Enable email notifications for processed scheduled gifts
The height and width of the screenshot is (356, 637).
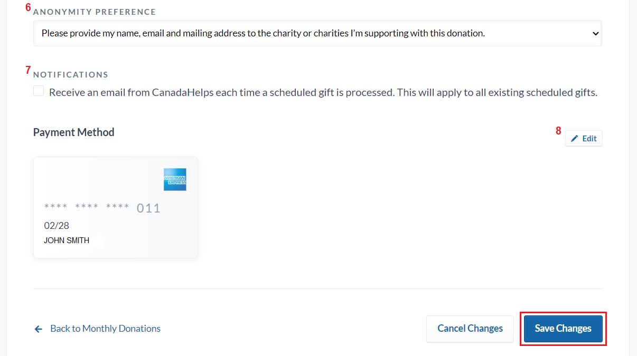pos(38,91)
